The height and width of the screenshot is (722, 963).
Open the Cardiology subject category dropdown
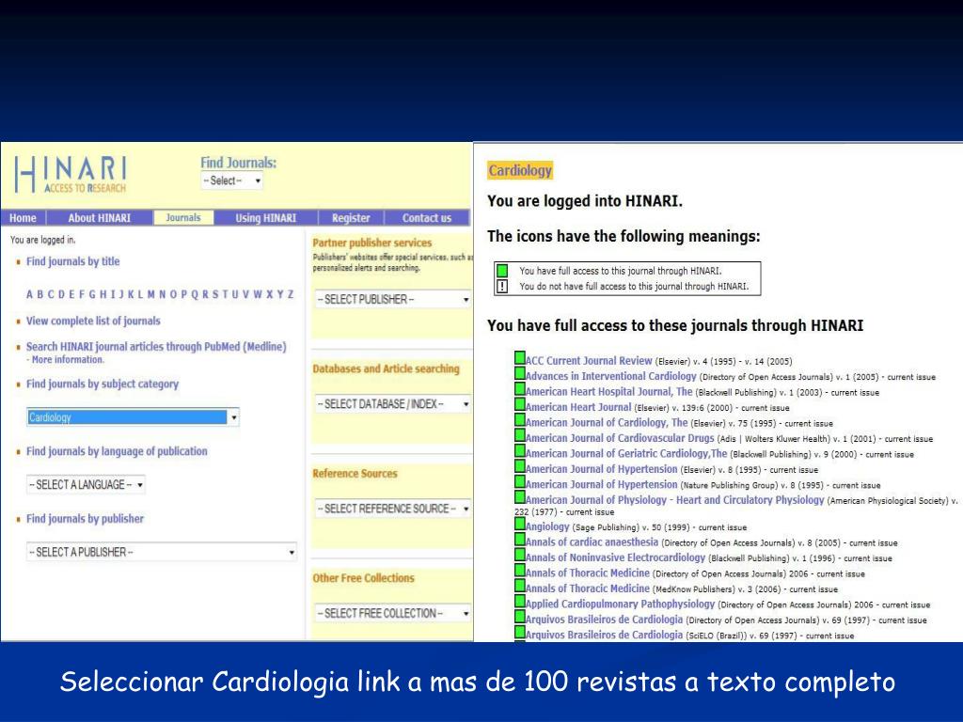pos(133,417)
